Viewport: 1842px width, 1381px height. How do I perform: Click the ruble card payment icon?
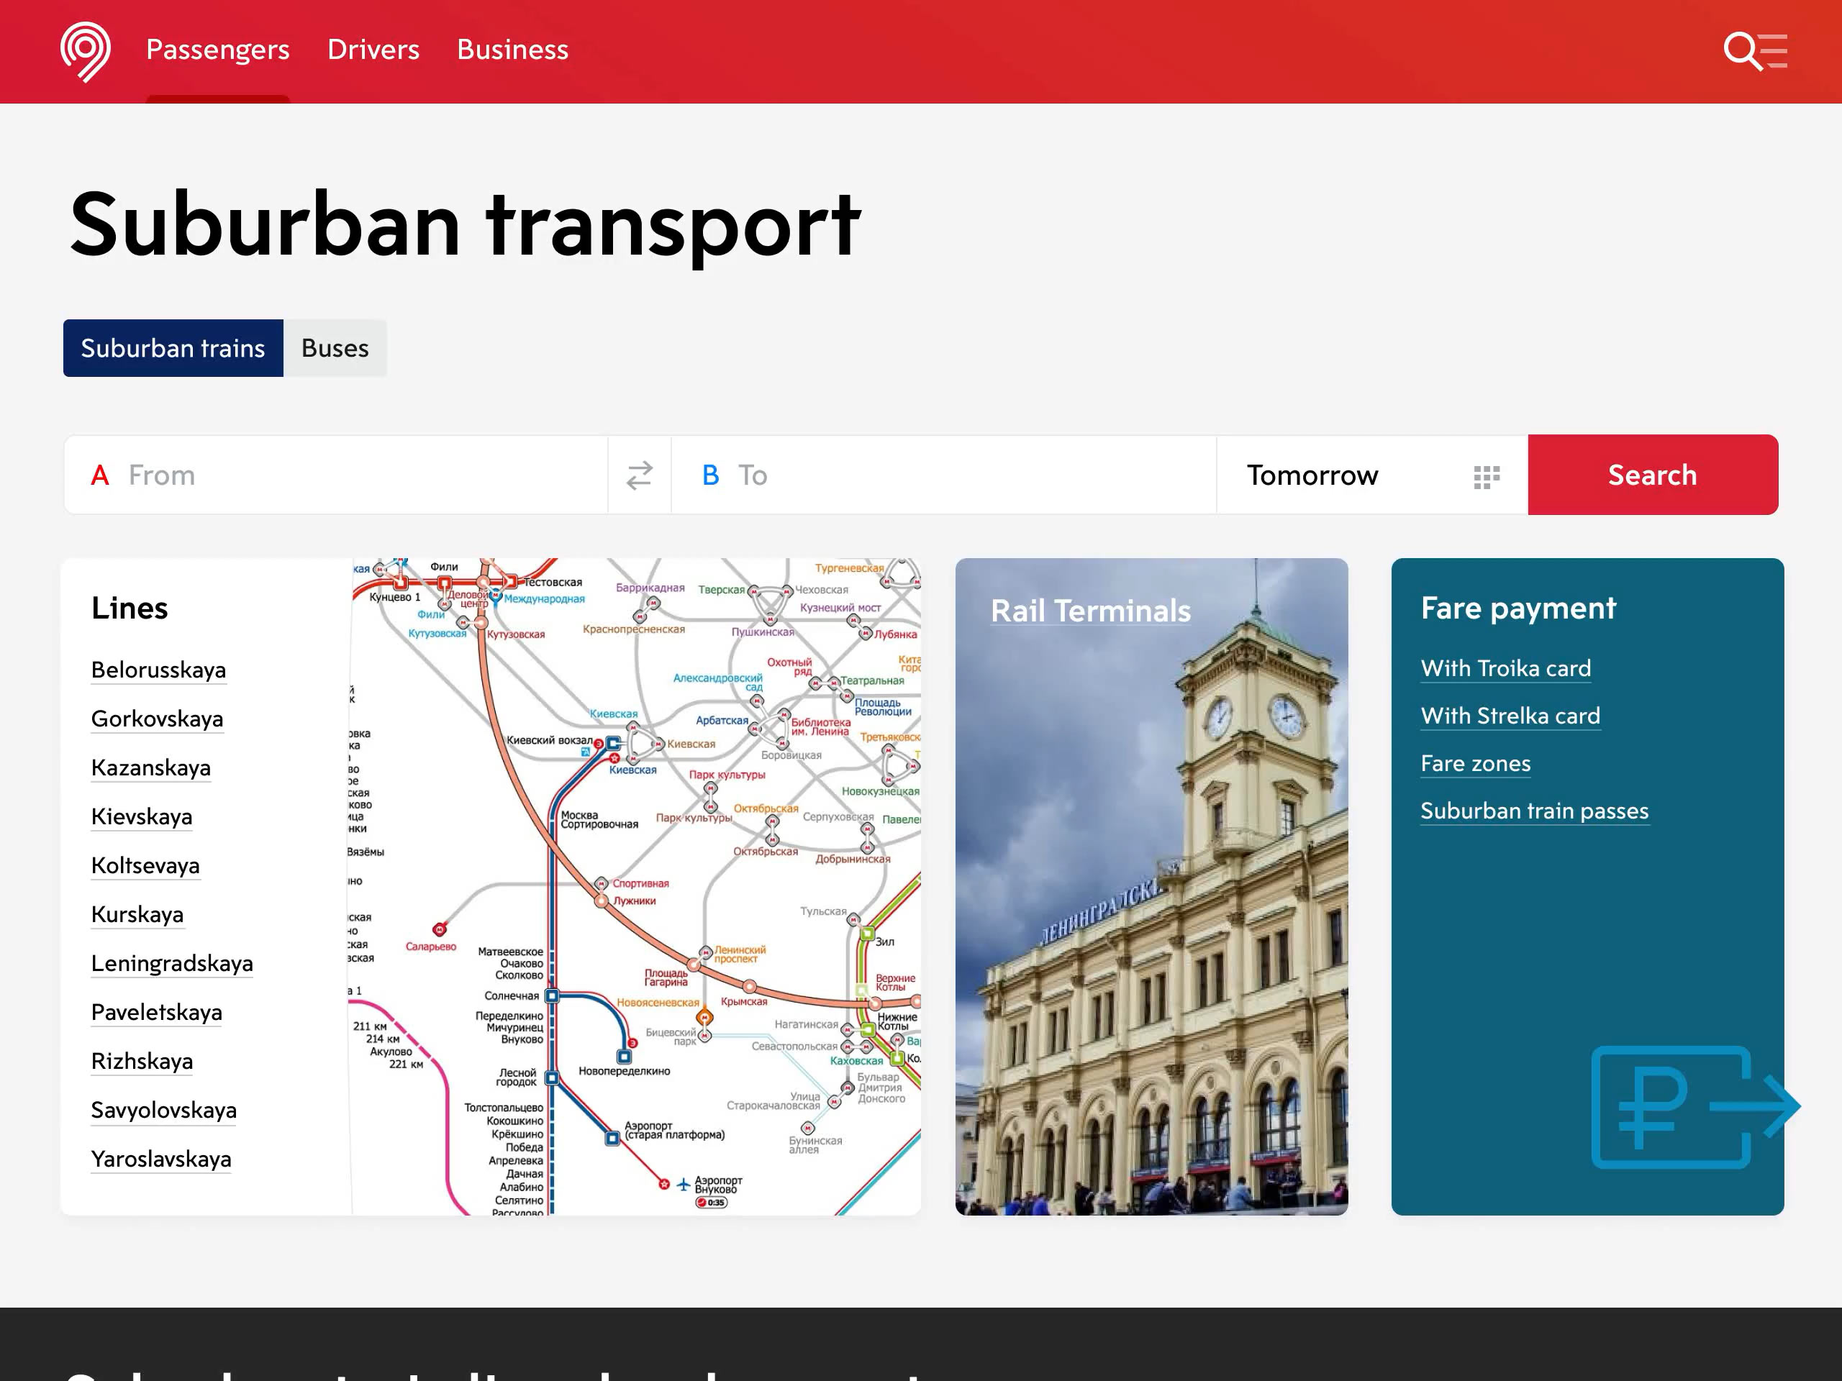1690,1107
